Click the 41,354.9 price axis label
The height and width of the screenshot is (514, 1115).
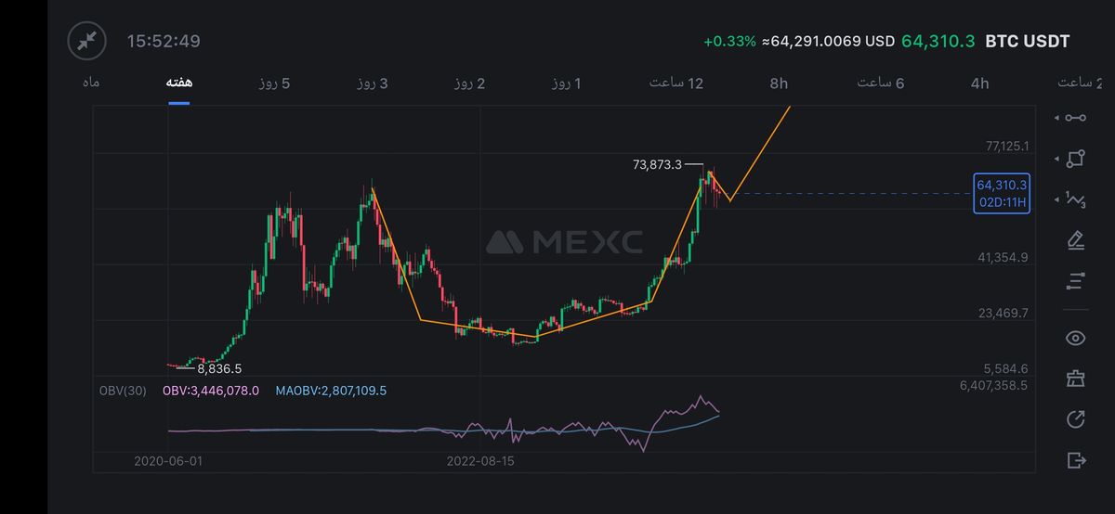point(1003,257)
